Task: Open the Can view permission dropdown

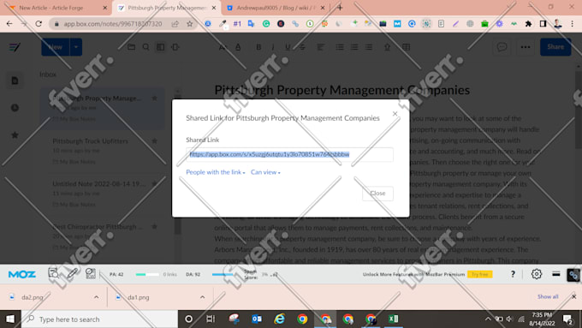Action: pyautogui.click(x=265, y=172)
